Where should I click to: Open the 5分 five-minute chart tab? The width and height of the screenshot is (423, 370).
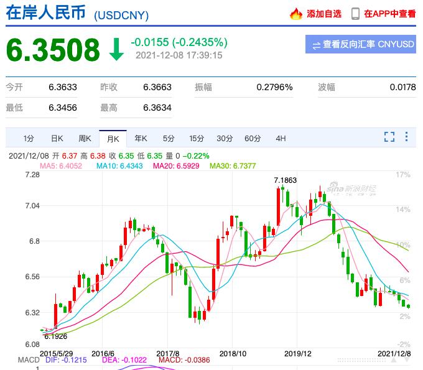[x=169, y=138]
